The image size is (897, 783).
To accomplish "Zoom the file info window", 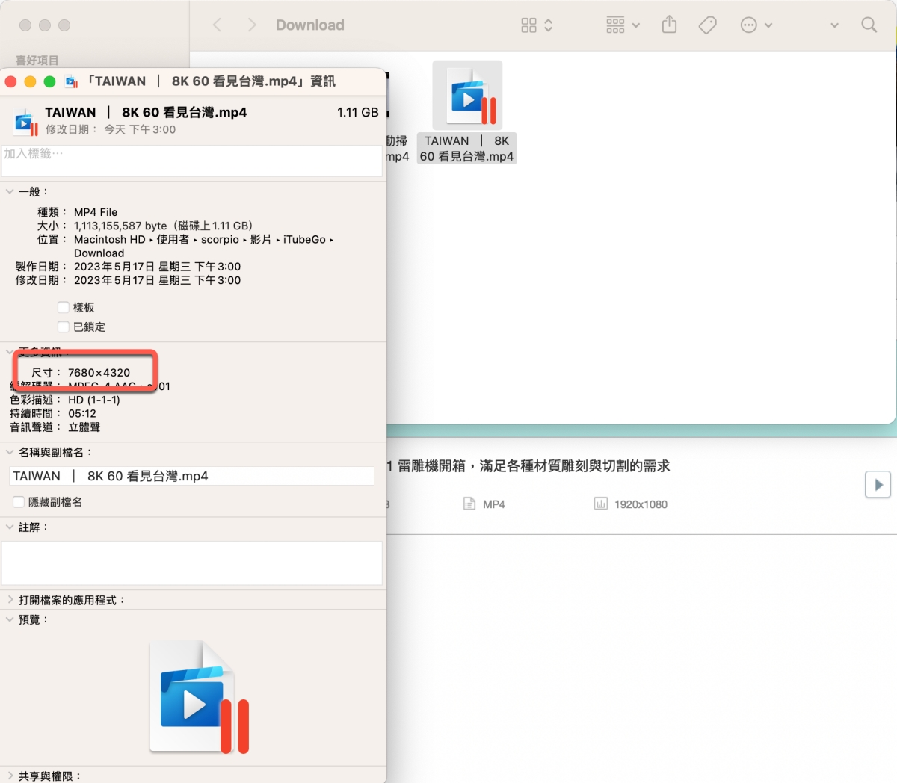I will (49, 81).
